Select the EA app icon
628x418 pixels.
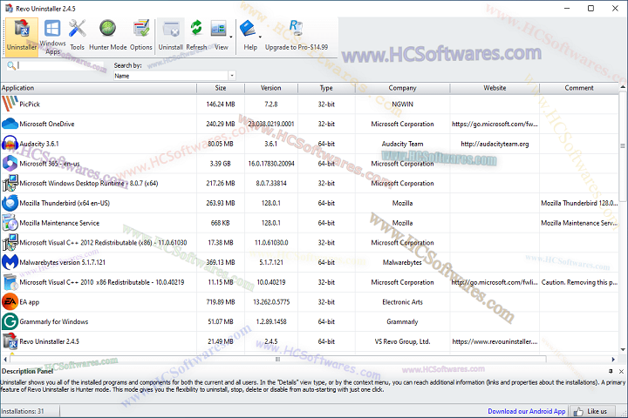tap(10, 302)
